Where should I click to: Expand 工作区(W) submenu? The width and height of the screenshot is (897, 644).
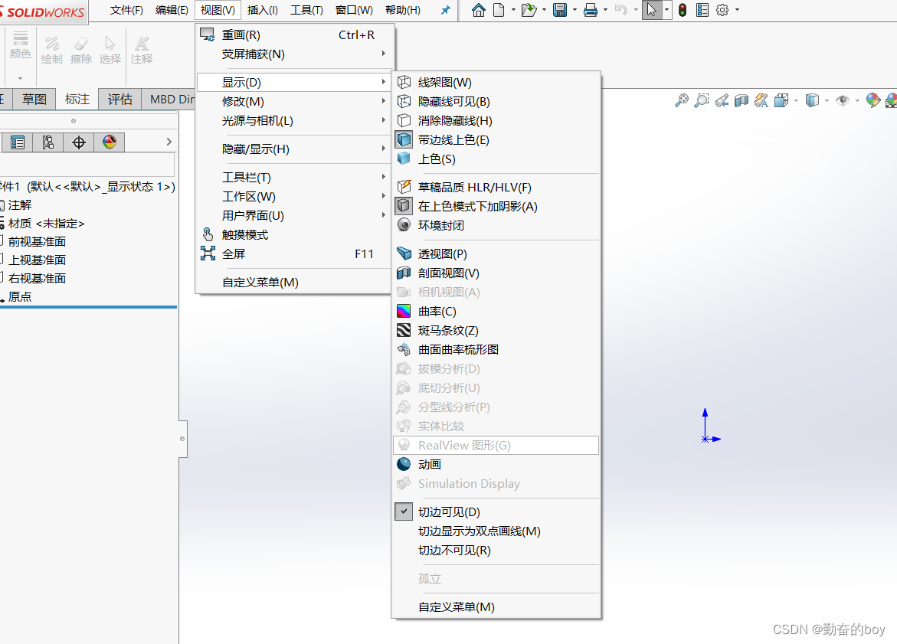pyautogui.click(x=295, y=197)
